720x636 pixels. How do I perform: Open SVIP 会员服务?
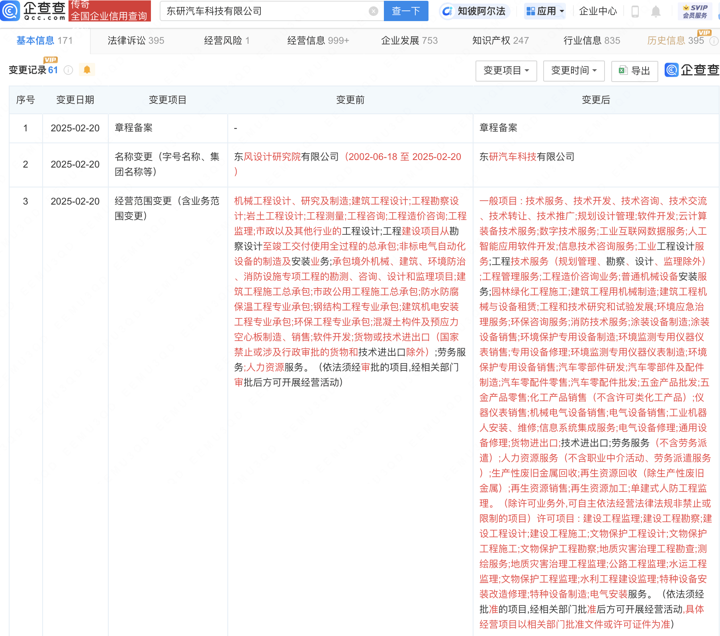[695, 11]
